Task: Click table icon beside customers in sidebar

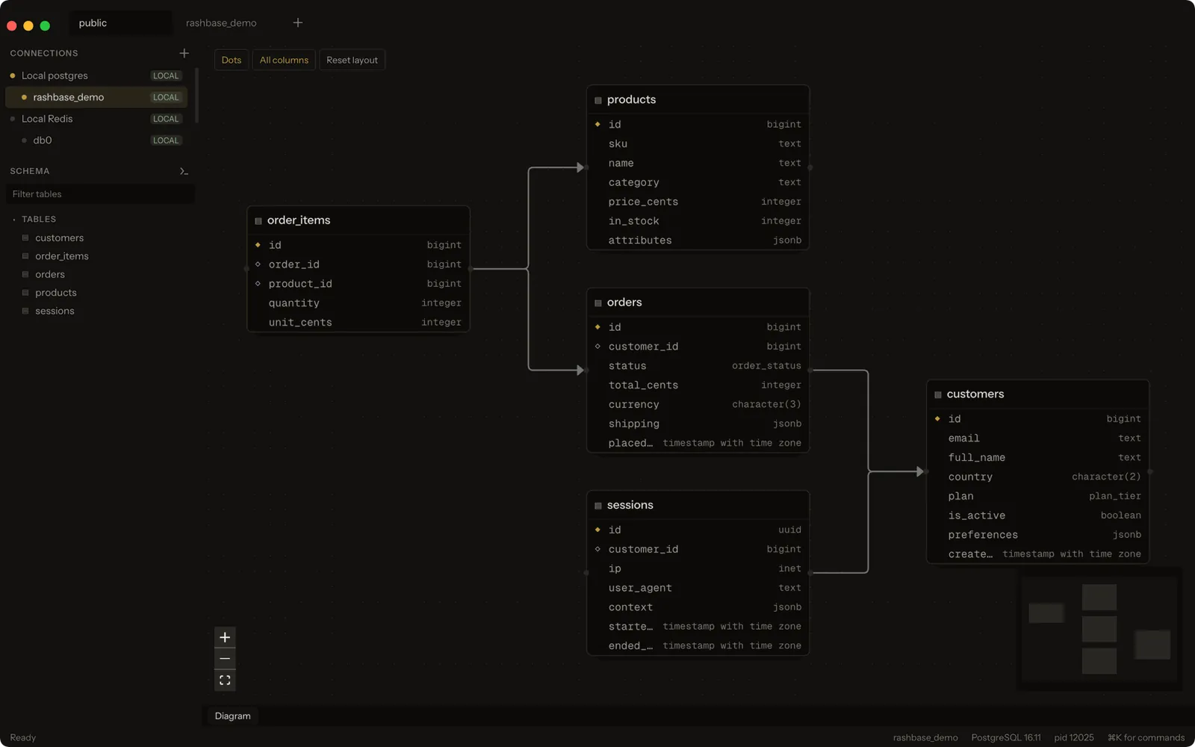Action: coord(25,238)
